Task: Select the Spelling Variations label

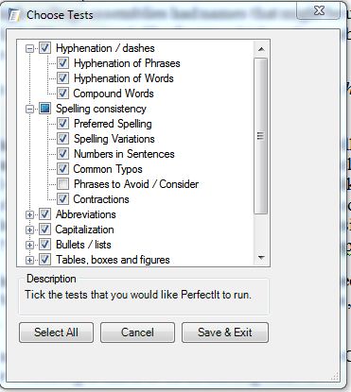Action: point(114,139)
